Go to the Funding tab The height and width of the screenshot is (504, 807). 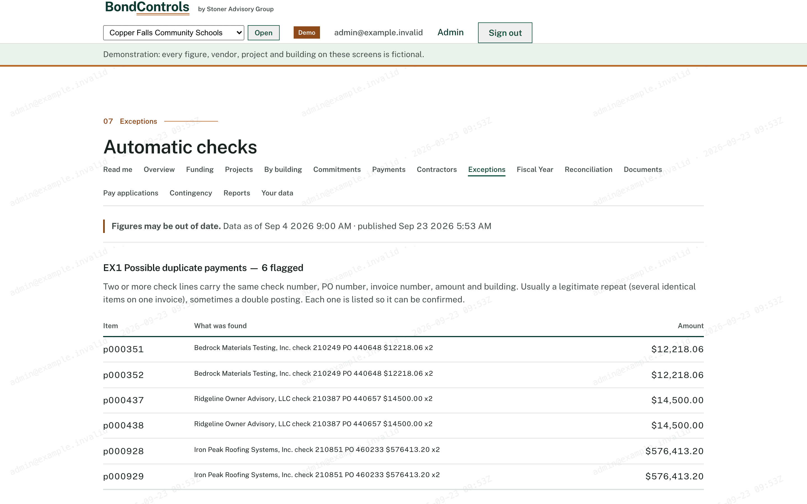click(x=200, y=169)
